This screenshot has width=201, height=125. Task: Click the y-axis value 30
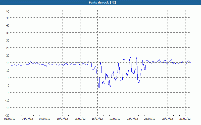tap(8, 40)
